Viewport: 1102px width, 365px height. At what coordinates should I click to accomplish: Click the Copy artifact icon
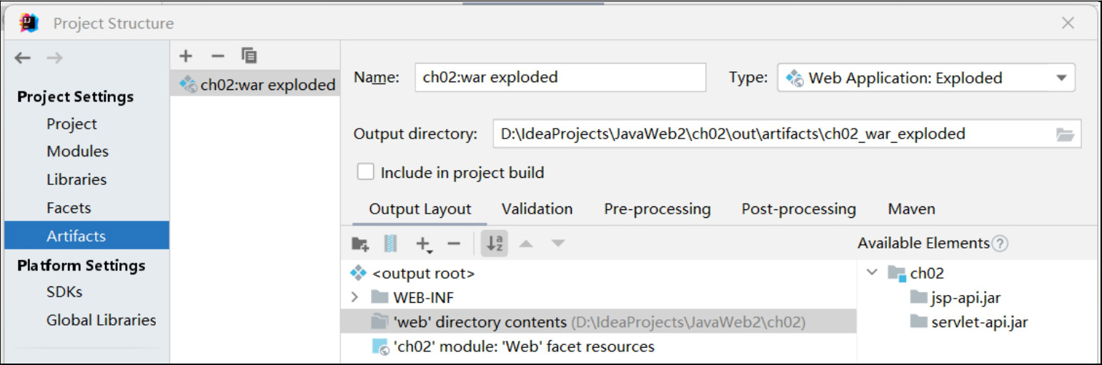[x=249, y=56]
